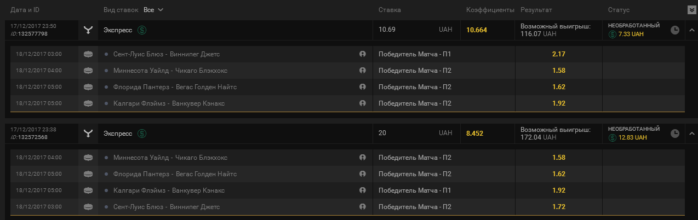Click the info icon for Калгари Флэймз in second bet
The image size is (698, 220).
pyautogui.click(x=362, y=190)
